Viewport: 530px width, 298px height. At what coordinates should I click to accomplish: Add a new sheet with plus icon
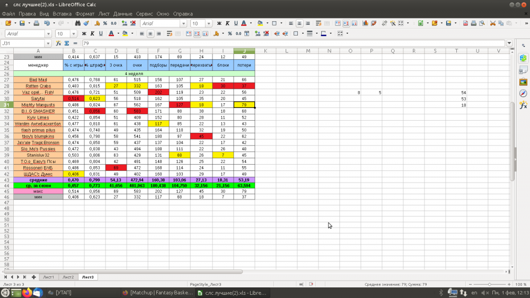(33, 277)
